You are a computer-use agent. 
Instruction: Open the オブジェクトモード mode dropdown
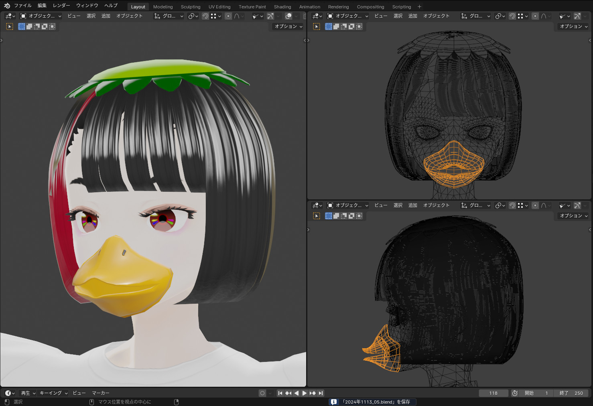click(x=40, y=16)
